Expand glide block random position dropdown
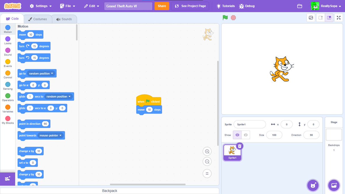 58,97
